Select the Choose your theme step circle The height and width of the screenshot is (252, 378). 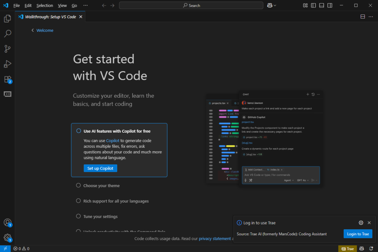coord(78,185)
